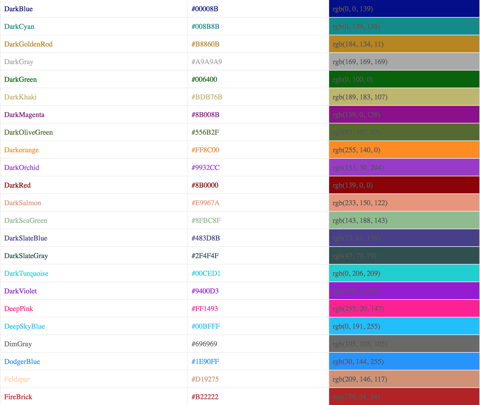Click the DarkOliveGreen color name
This screenshot has height=405, width=480.
29,132
